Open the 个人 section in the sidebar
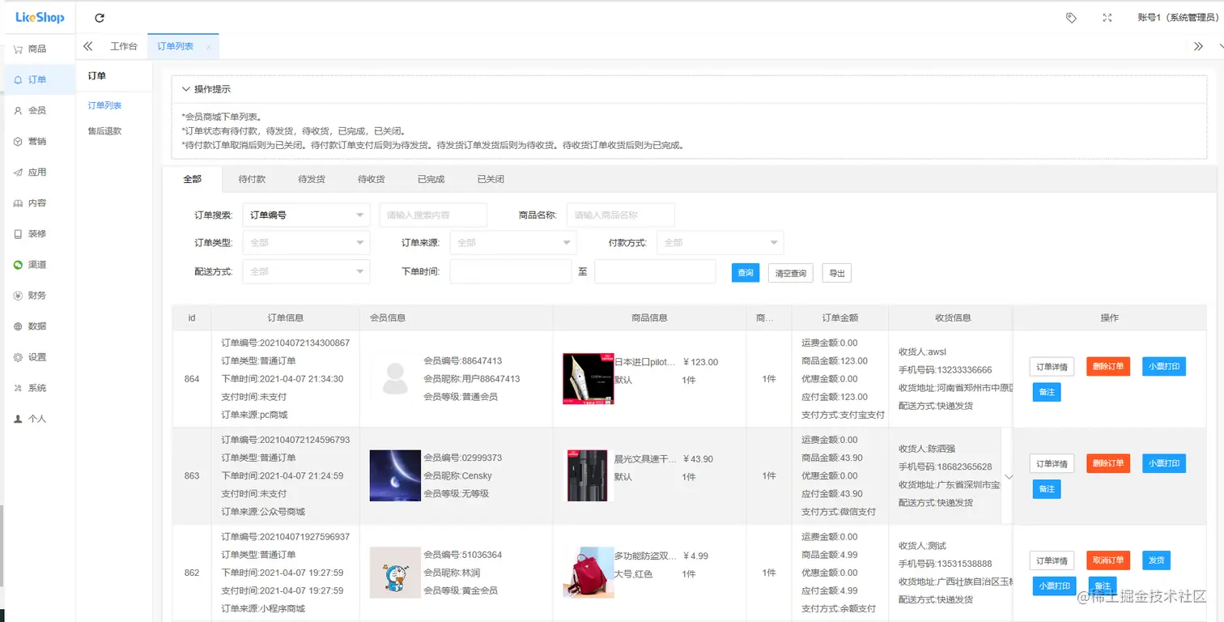This screenshot has width=1224, height=622. point(37,419)
